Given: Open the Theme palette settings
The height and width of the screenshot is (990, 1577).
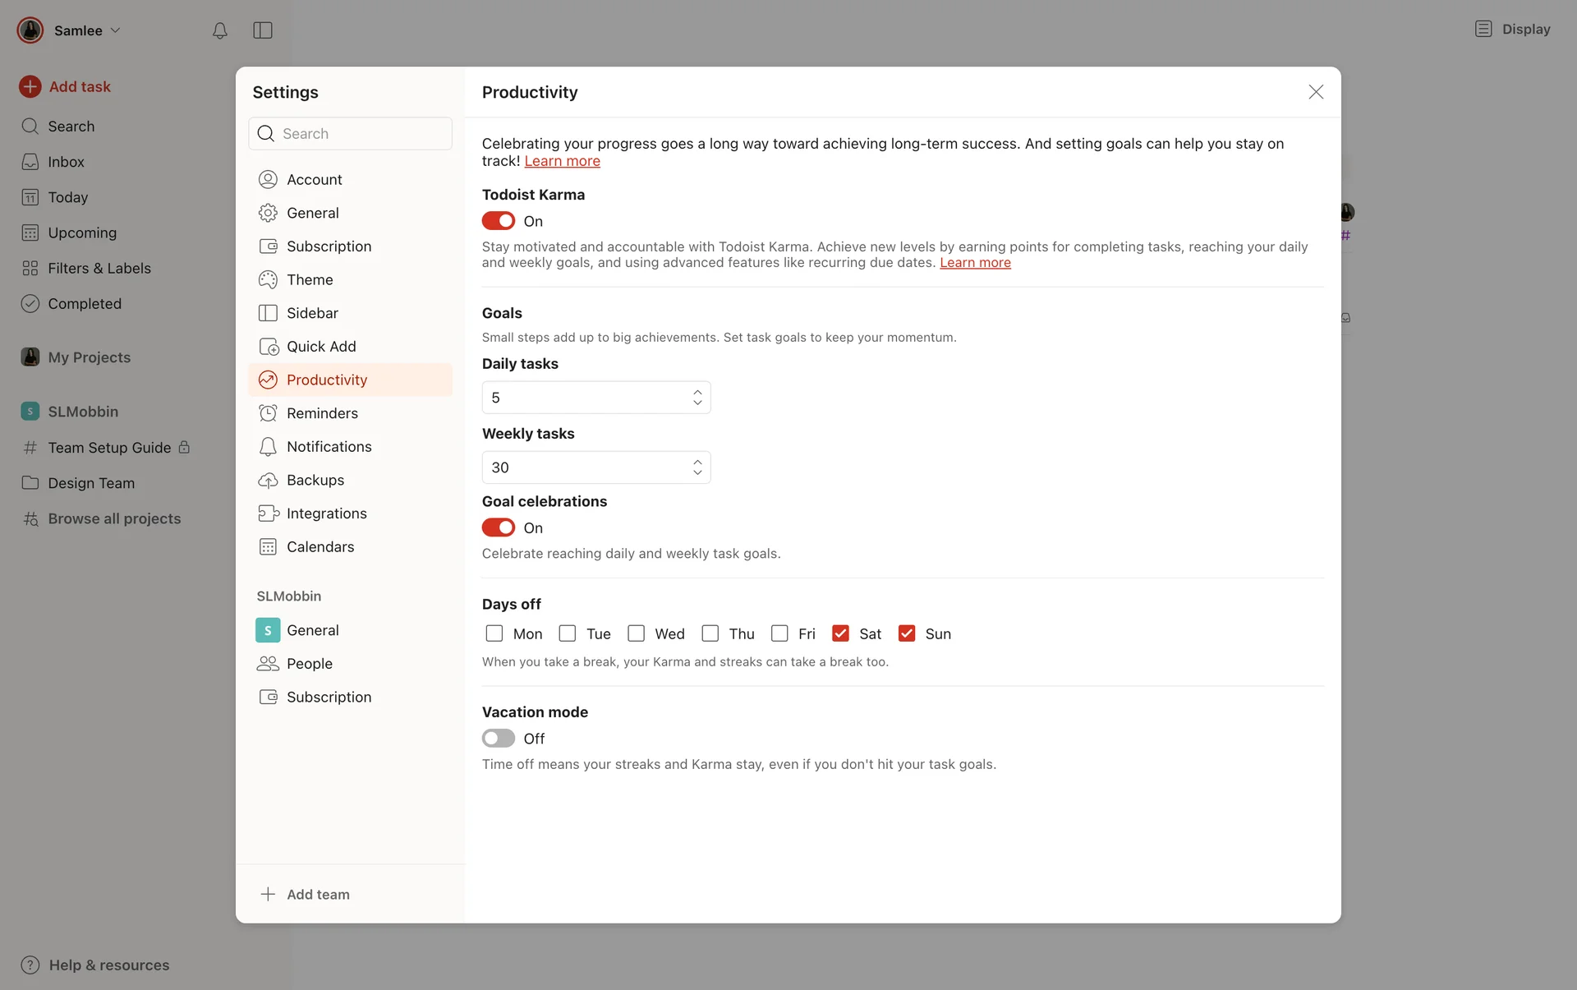Looking at the screenshot, I should [309, 279].
